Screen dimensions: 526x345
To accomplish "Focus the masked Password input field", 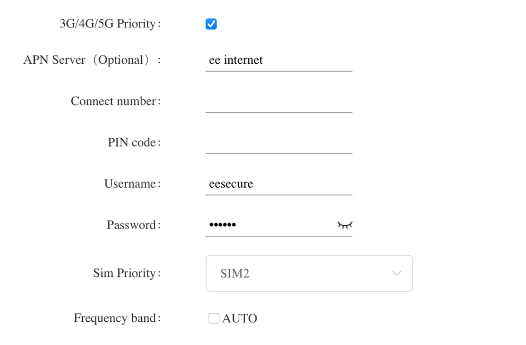I will pyautogui.click(x=269, y=225).
